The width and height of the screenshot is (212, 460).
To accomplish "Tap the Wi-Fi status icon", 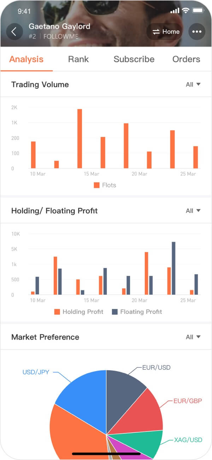I will tap(185, 11).
